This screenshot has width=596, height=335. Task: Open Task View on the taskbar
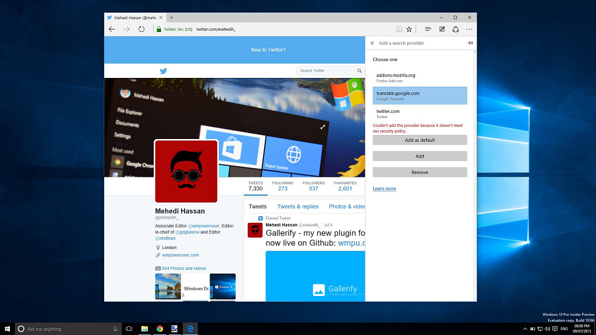(x=129, y=329)
